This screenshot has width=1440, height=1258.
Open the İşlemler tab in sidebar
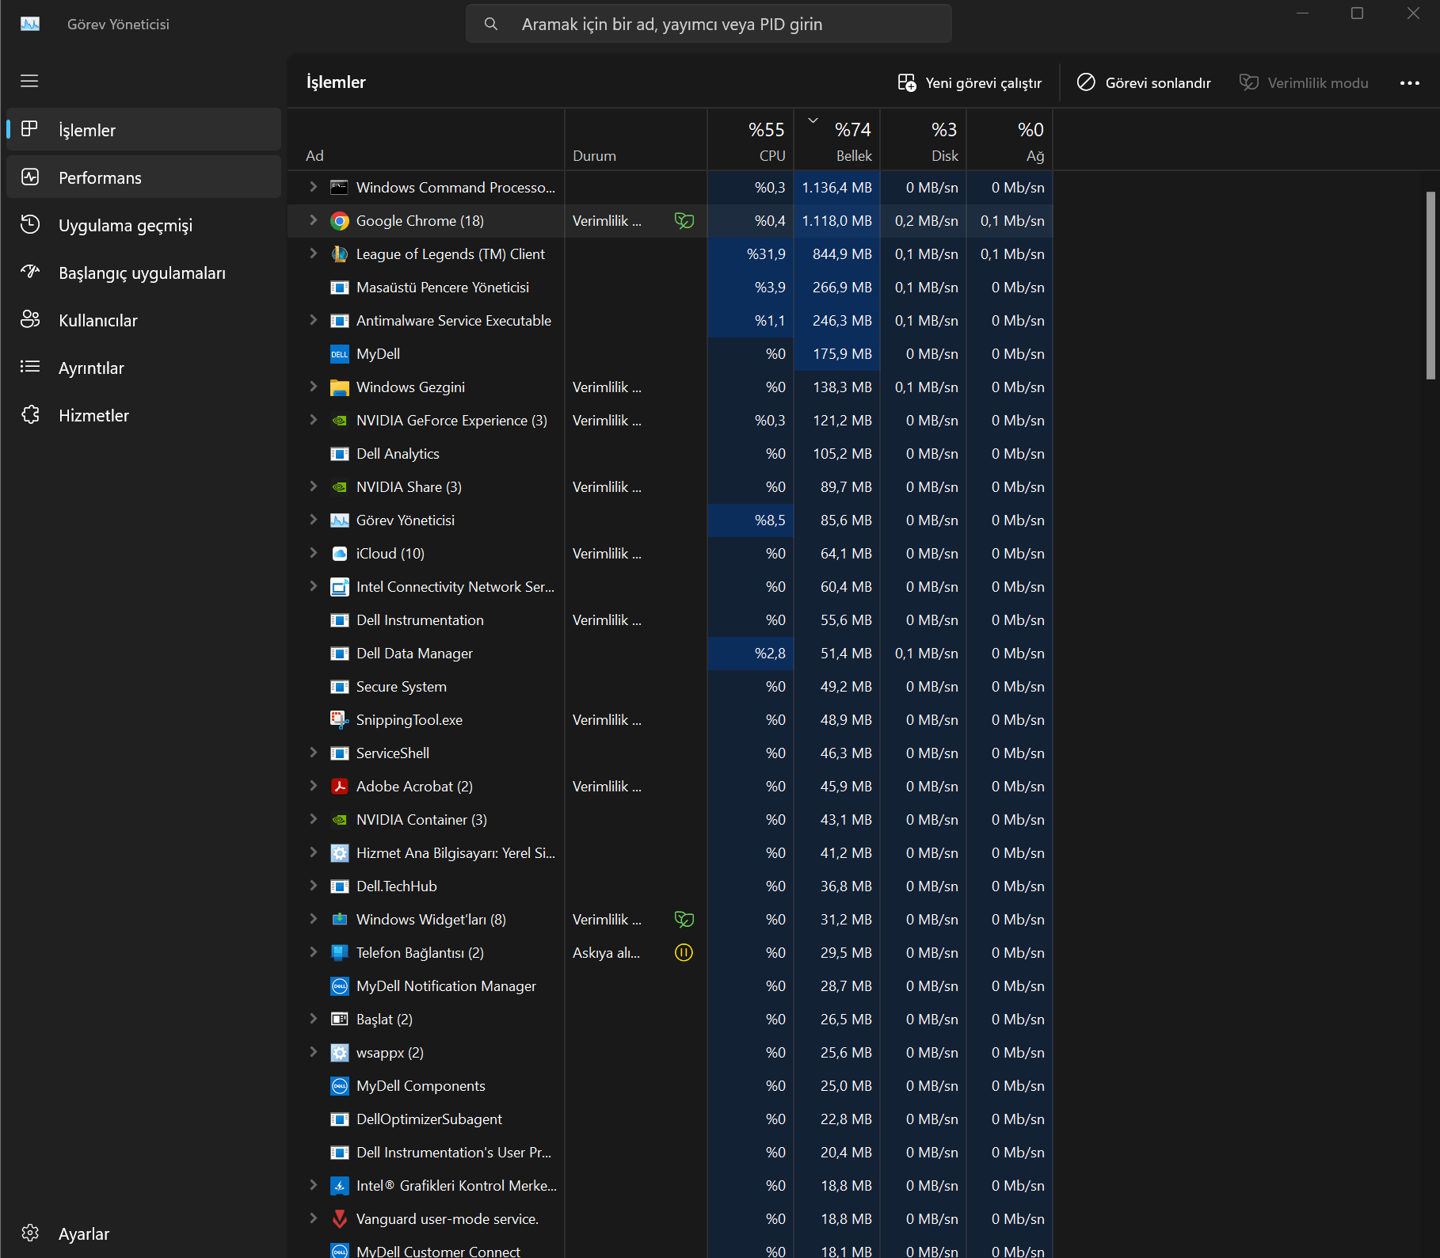point(144,130)
